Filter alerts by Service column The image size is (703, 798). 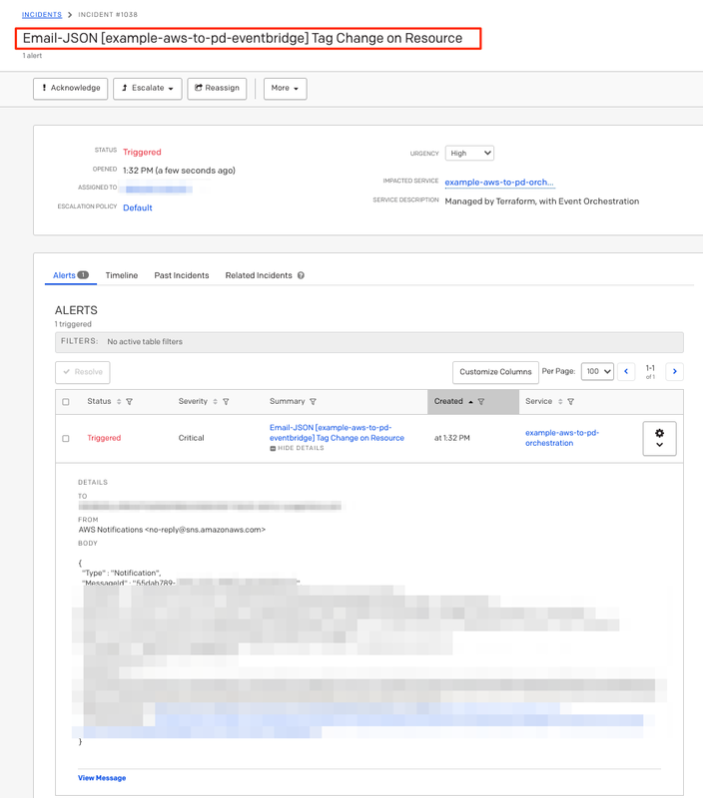coord(570,402)
